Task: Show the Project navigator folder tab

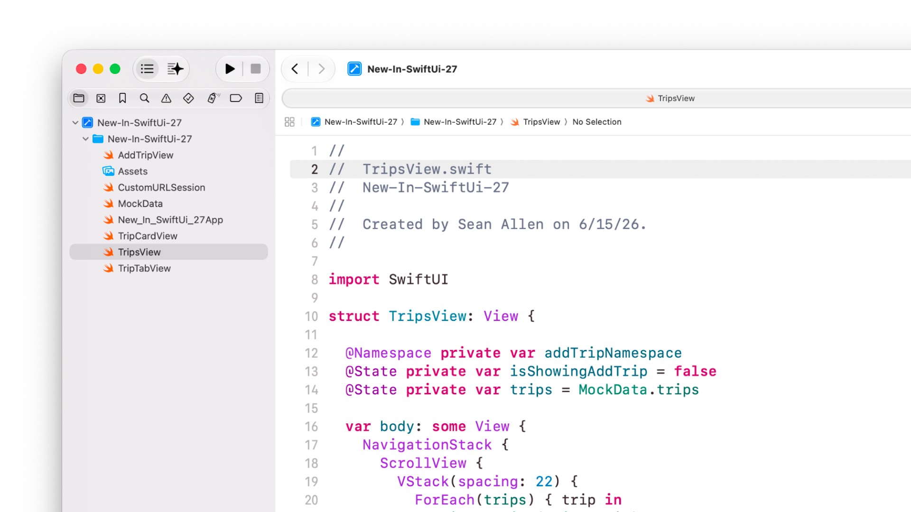Action: pos(79,98)
